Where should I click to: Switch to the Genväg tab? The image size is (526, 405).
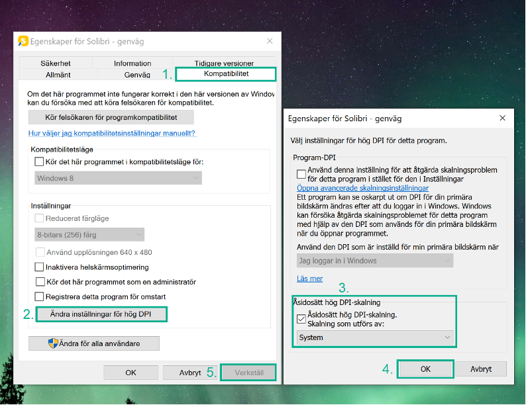coord(137,74)
